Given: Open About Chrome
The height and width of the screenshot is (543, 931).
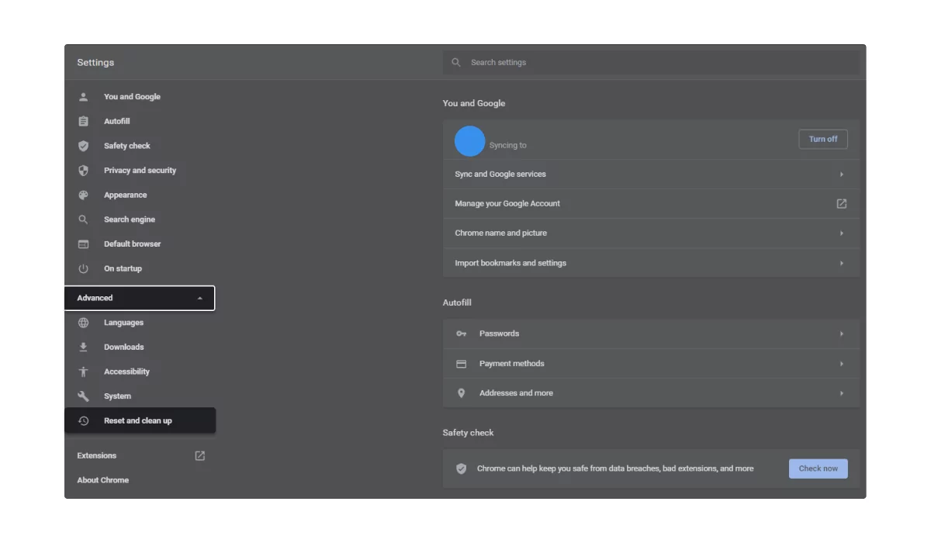Looking at the screenshot, I should coord(102,480).
